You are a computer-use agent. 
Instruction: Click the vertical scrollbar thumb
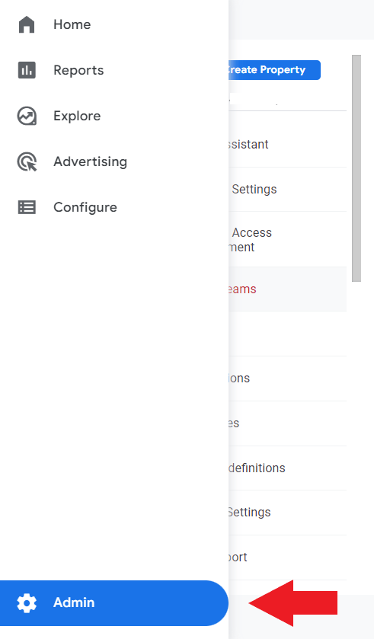point(356,168)
